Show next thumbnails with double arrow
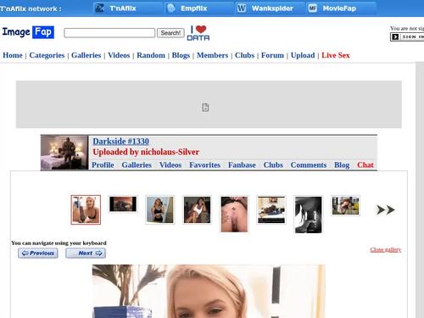 coord(385,209)
